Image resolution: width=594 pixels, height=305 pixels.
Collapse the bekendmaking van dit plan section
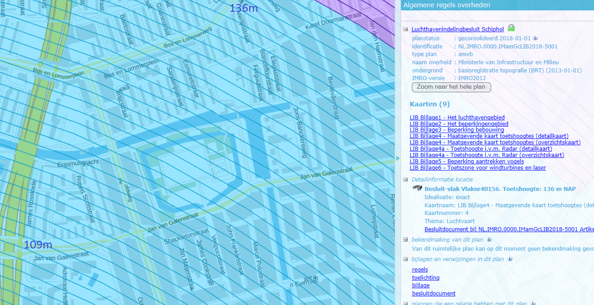(x=406, y=240)
